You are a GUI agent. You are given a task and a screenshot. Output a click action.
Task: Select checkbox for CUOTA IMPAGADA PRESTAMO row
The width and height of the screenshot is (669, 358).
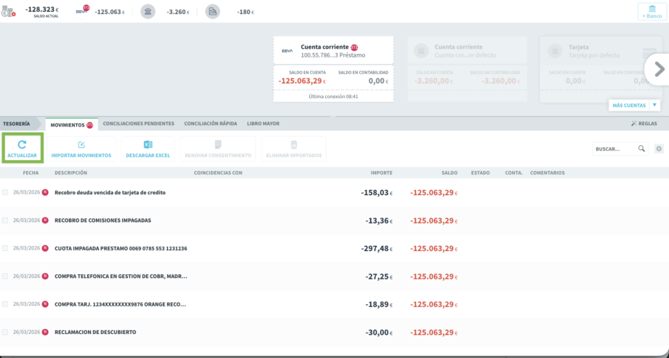coord(6,248)
